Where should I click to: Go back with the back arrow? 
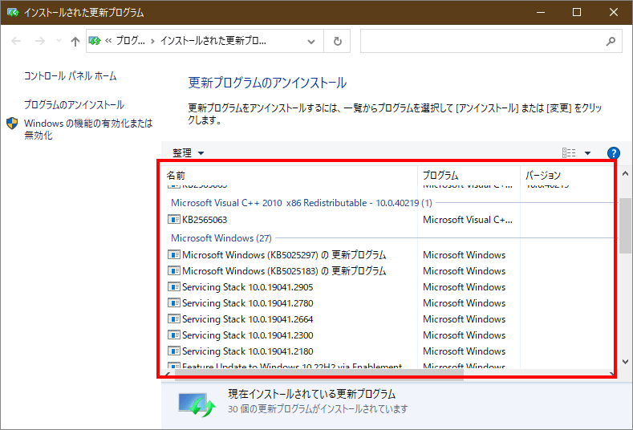click(x=16, y=41)
